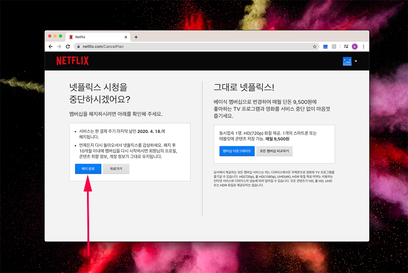This screenshot has width=408, height=273.
Task: Select the Netflix browser tab
Action: coord(98,37)
